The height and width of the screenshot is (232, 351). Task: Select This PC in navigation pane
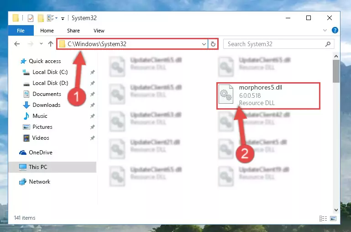52,167
